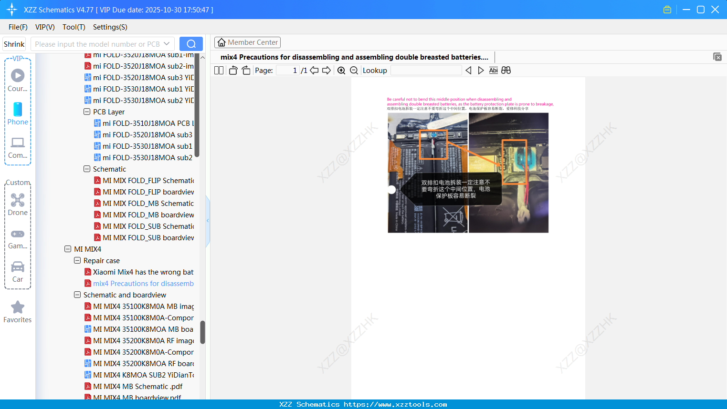Screen dimensions: 727x409
Task: Open MI MIX4 35200K8MOA RF board file
Action: click(139, 363)
